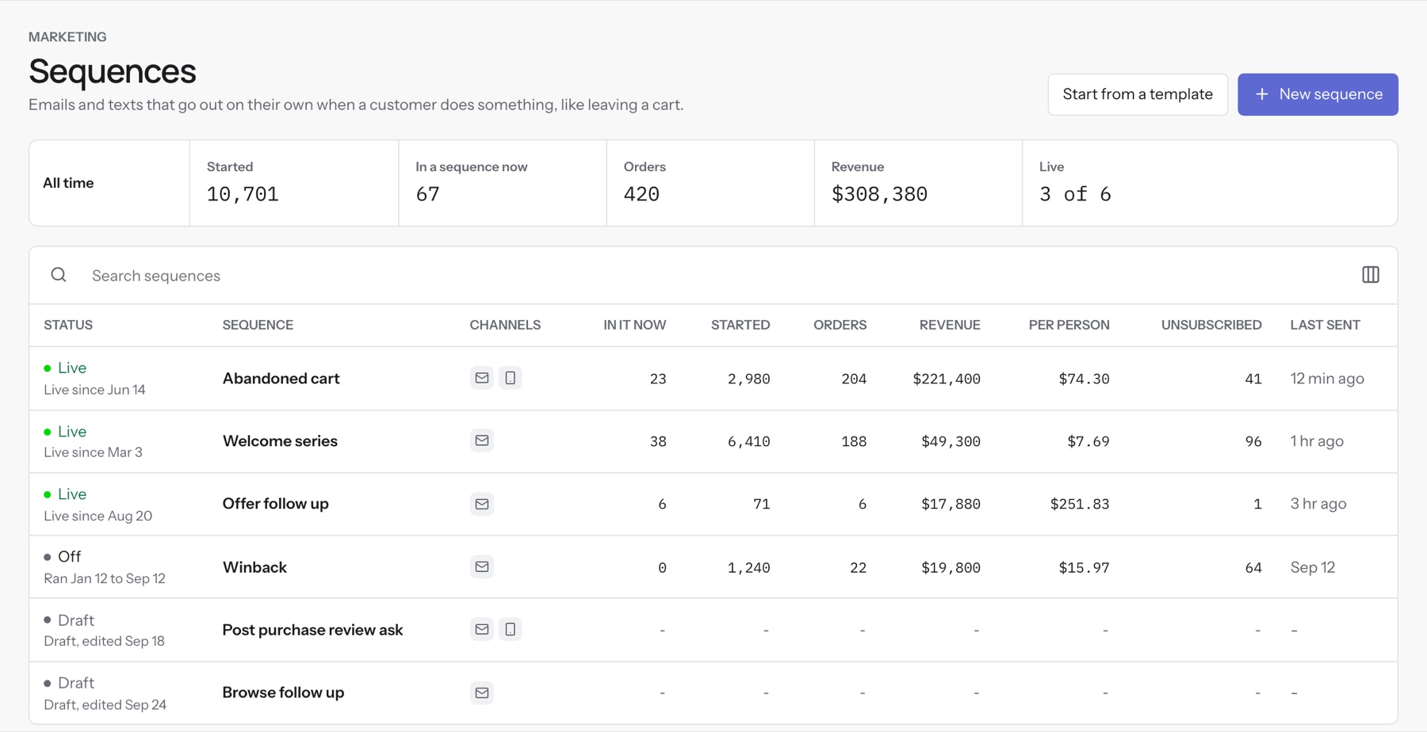Image resolution: width=1427 pixels, height=732 pixels.
Task: Click the $221,400 revenue cell
Action: coord(947,379)
